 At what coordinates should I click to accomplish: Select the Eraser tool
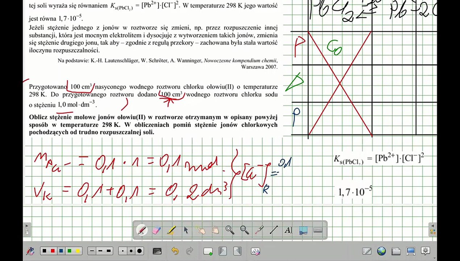(157, 230)
